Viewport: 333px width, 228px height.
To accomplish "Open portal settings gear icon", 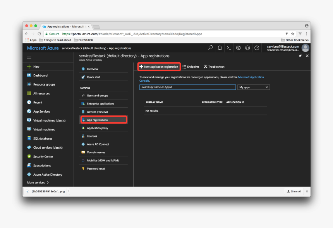I will coord(238,48).
